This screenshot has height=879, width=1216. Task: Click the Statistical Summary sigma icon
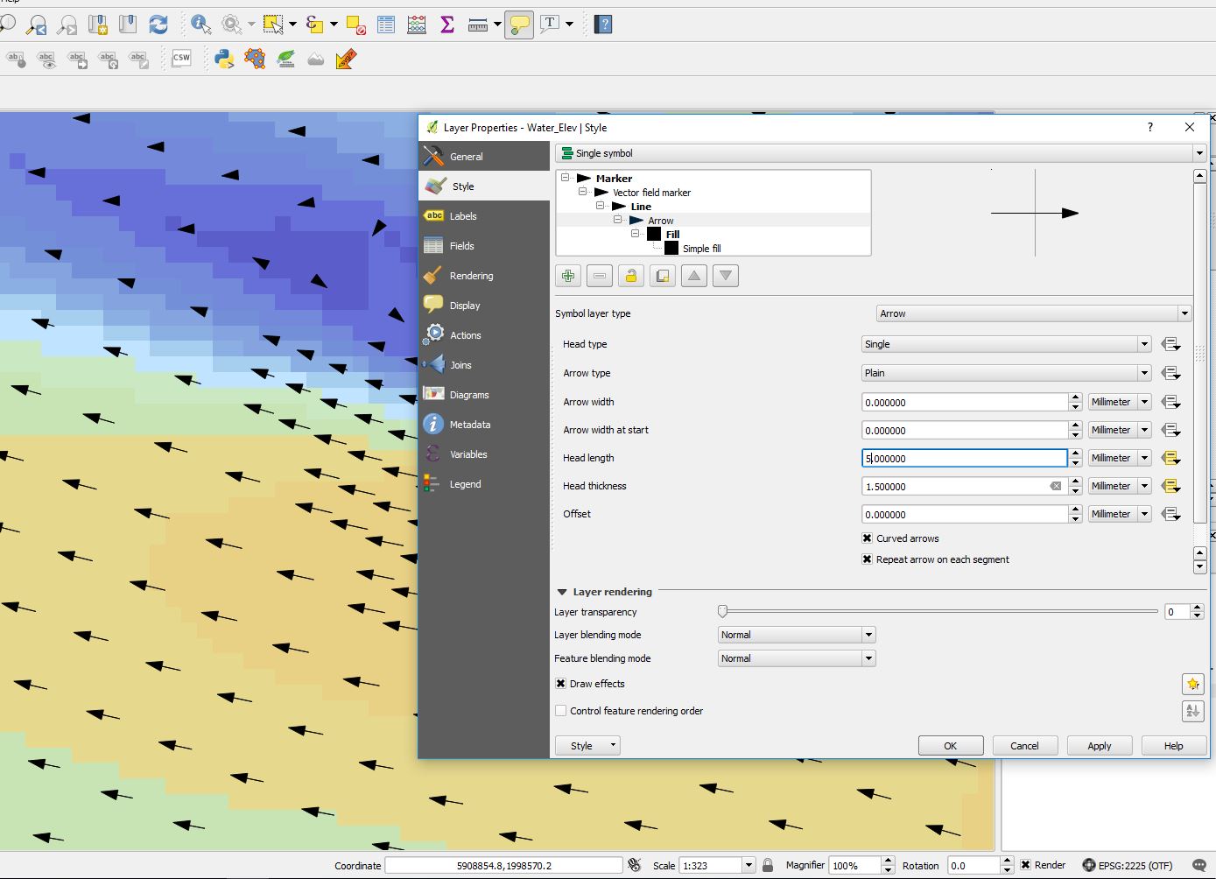coord(447,25)
